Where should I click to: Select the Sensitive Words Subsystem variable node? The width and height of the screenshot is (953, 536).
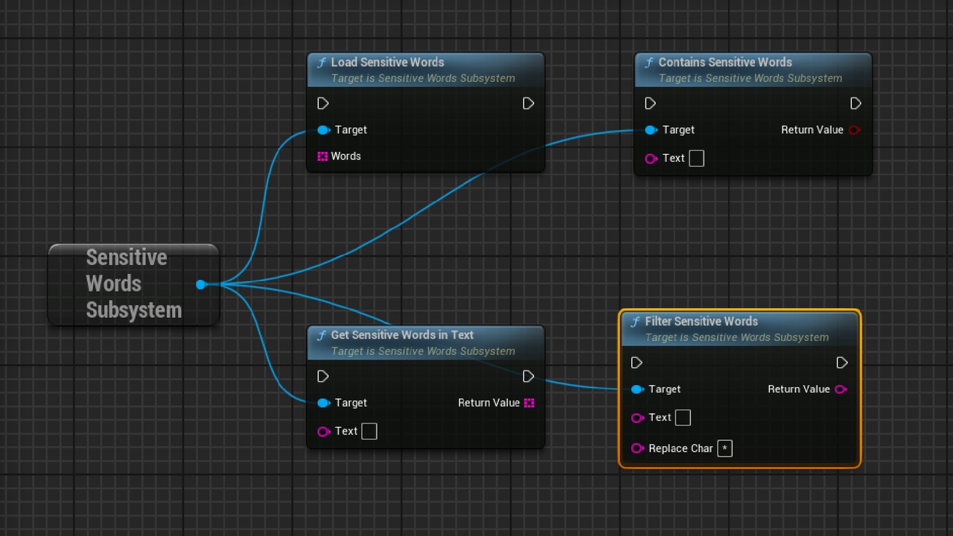click(x=134, y=284)
